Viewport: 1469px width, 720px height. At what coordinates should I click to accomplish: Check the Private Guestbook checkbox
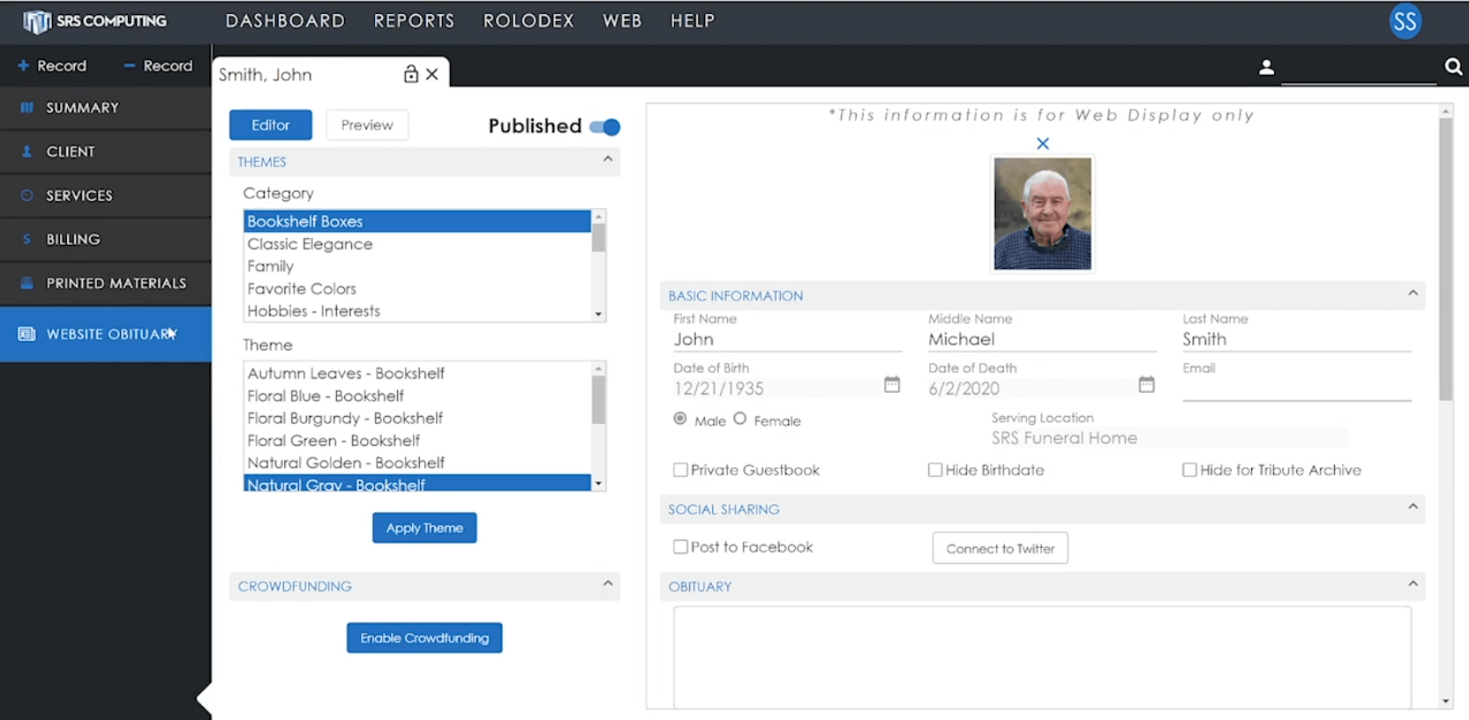tap(680, 470)
